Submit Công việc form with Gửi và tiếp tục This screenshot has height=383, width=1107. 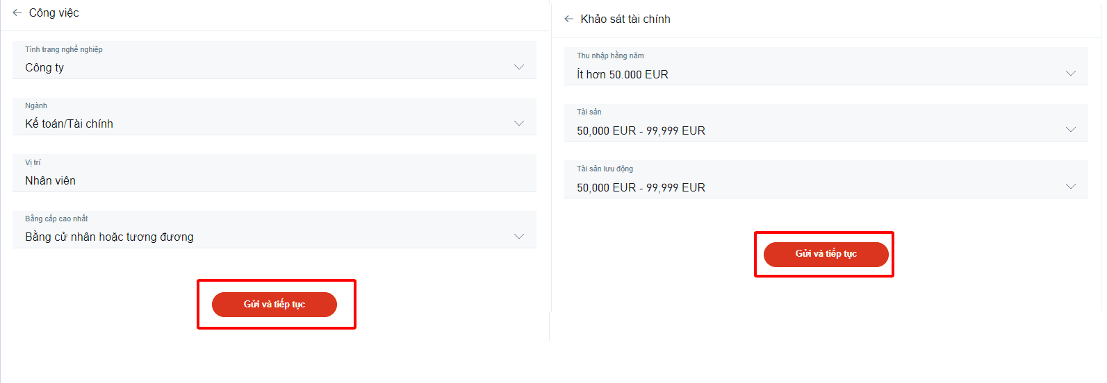pyautogui.click(x=274, y=305)
